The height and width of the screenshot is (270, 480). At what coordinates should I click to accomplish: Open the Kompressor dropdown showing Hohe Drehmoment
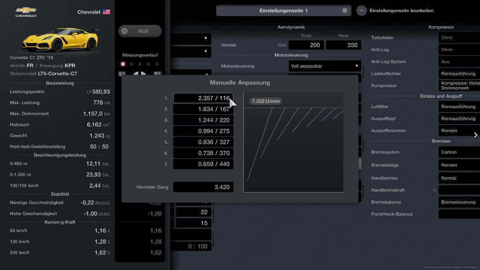[459, 86]
